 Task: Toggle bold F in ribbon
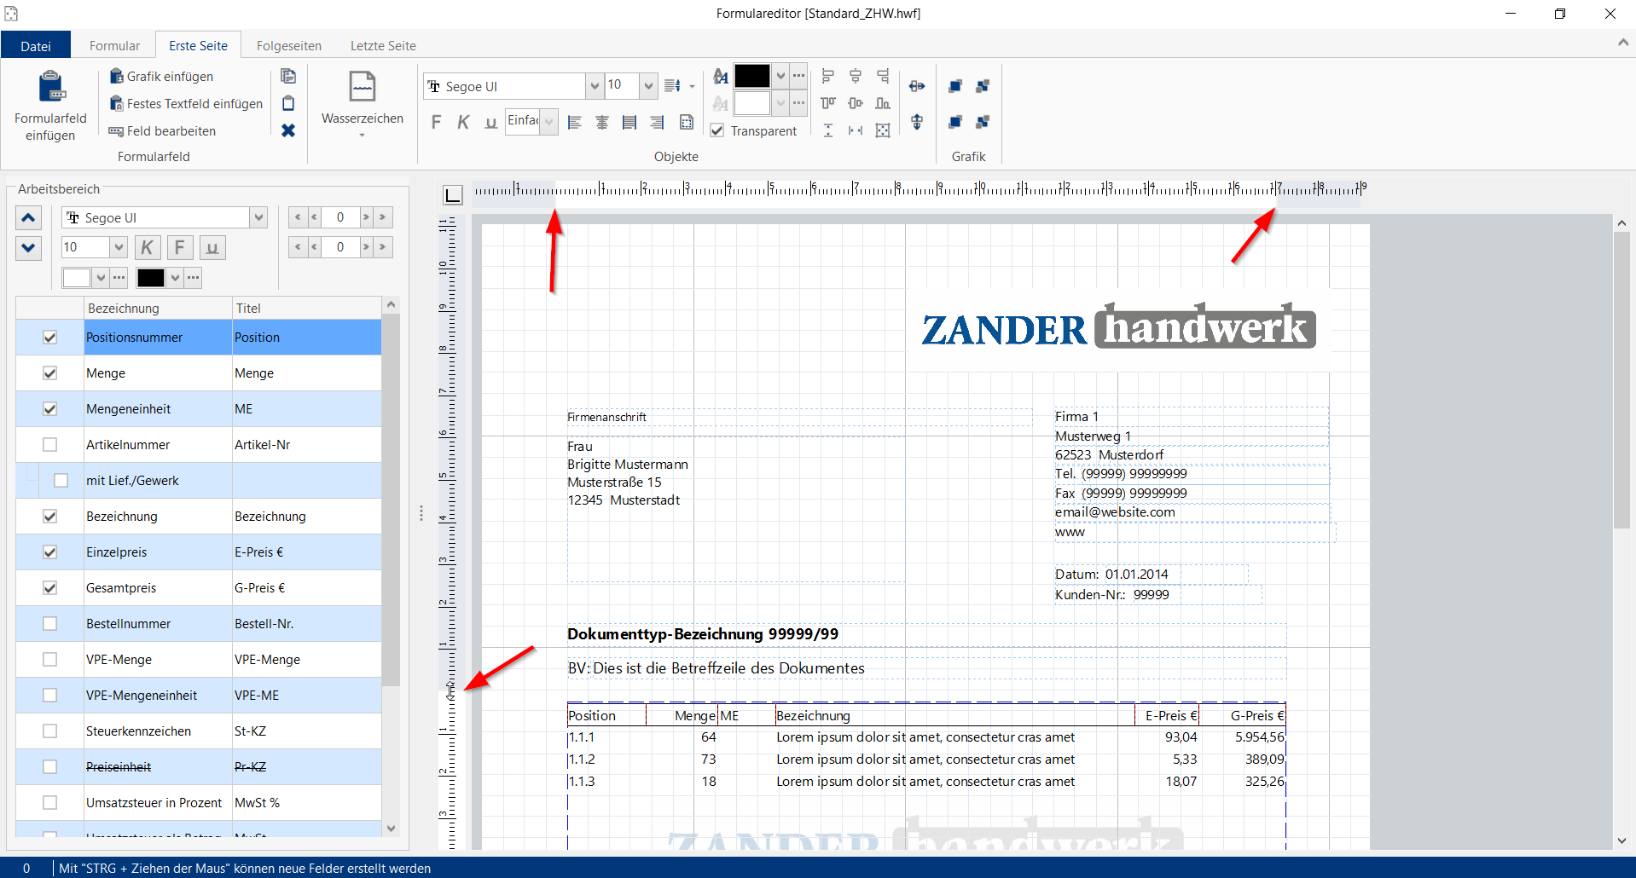coord(437,122)
